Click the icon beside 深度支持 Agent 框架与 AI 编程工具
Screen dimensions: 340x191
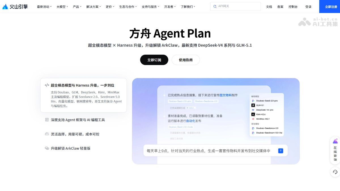point(47,120)
